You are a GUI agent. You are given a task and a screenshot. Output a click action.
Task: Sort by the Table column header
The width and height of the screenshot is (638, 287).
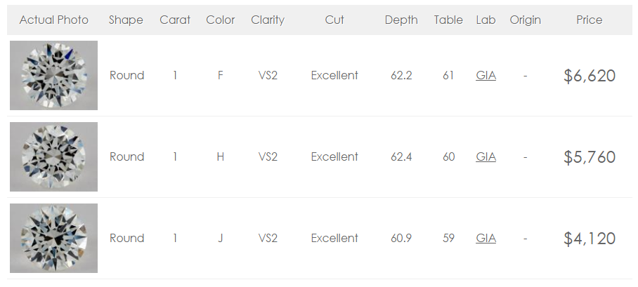click(x=448, y=20)
